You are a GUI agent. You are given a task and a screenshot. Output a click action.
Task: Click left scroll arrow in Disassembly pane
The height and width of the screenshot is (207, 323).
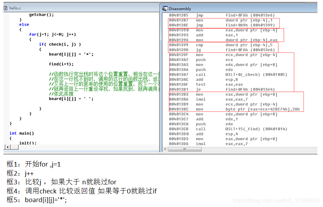pyautogui.click(x=165, y=149)
